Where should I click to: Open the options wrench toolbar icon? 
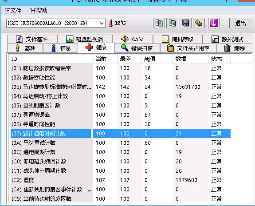tap(199, 23)
